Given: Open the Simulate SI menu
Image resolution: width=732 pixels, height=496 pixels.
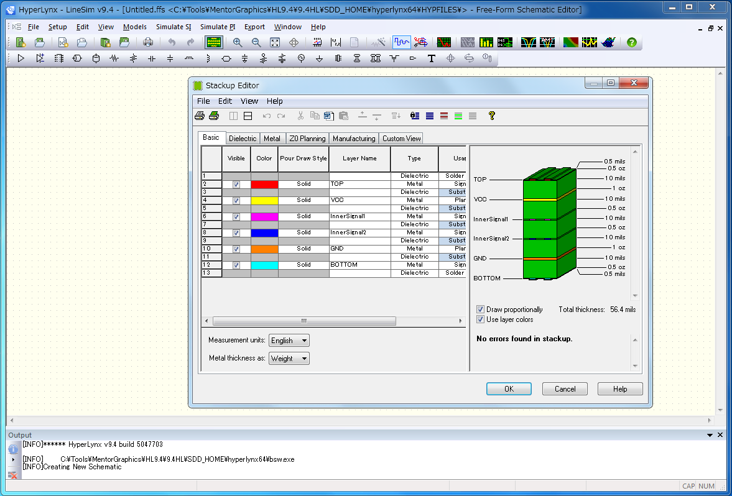Looking at the screenshot, I should [x=174, y=27].
